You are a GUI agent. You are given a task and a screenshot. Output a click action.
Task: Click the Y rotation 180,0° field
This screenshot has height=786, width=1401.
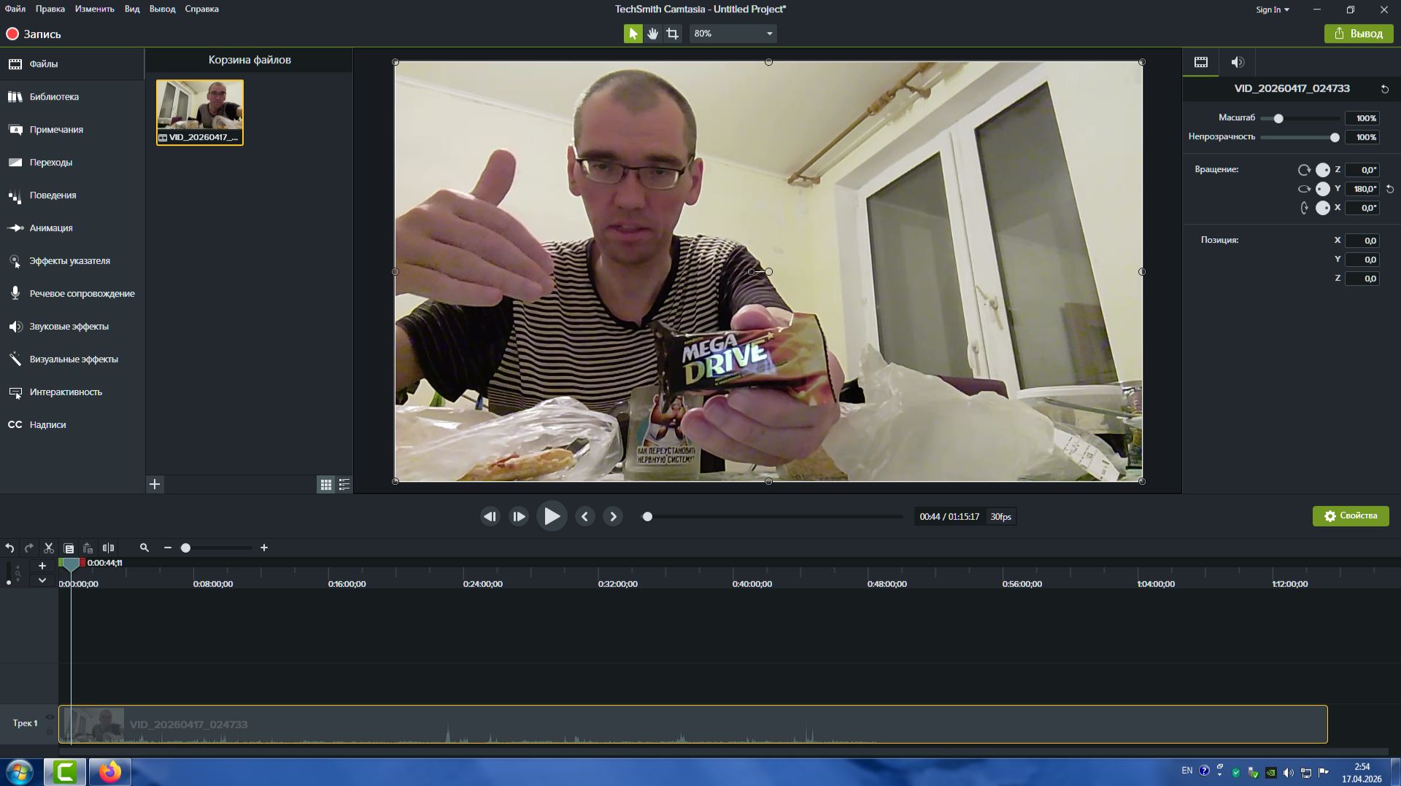pos(1362,189)
